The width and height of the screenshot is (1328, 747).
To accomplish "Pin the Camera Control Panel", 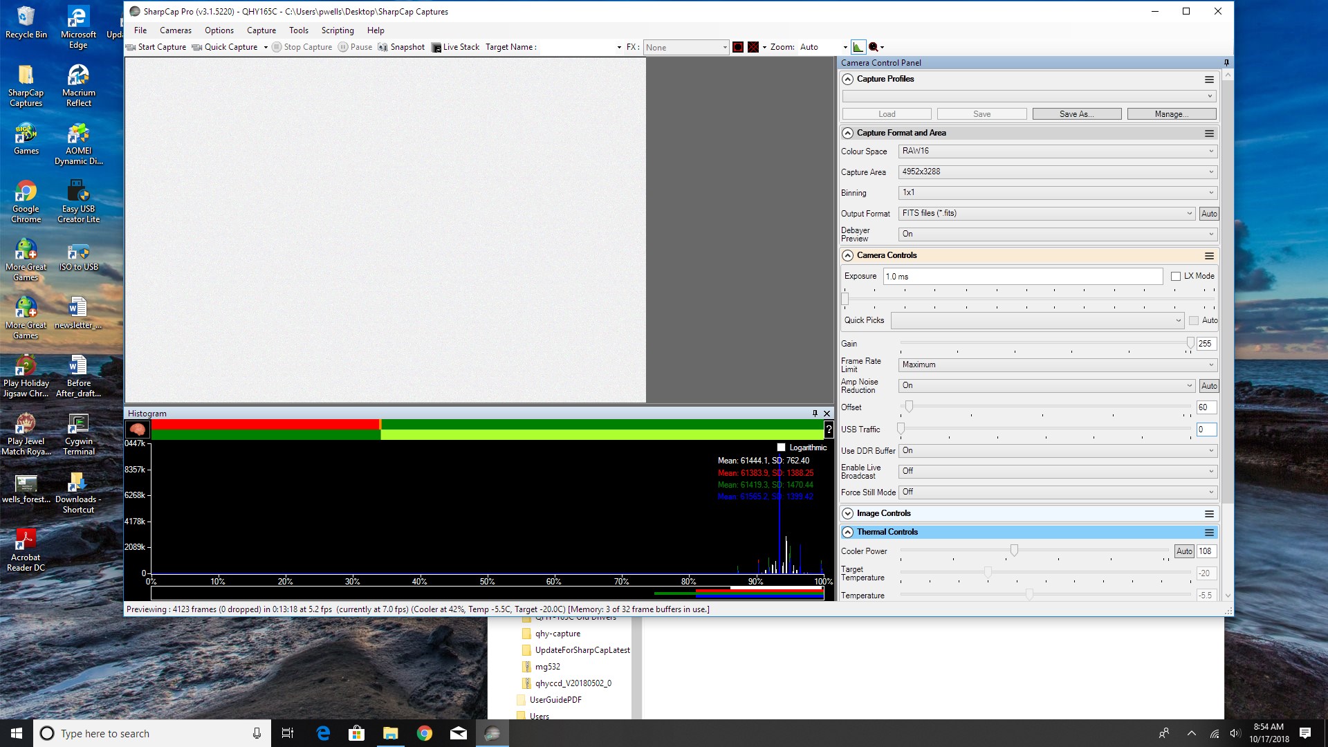I will click(1226, 63).
